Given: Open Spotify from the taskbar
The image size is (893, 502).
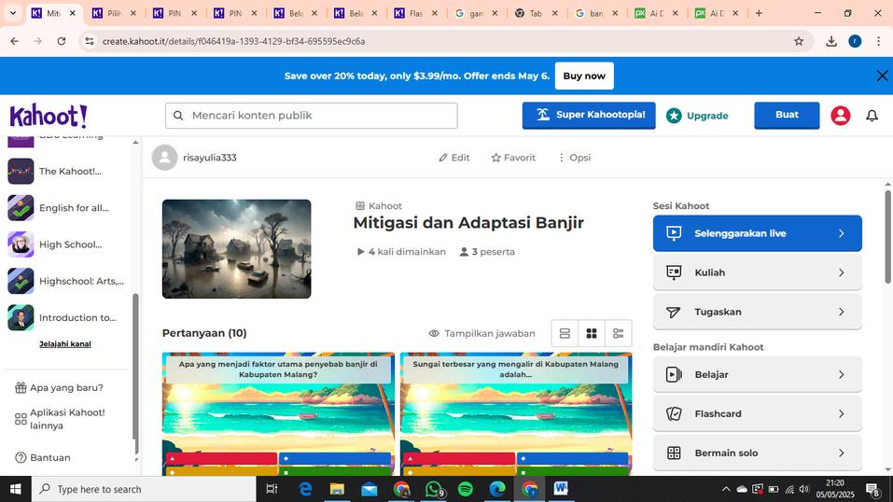Looking at the screenshot, I should [x=466, y=489].
